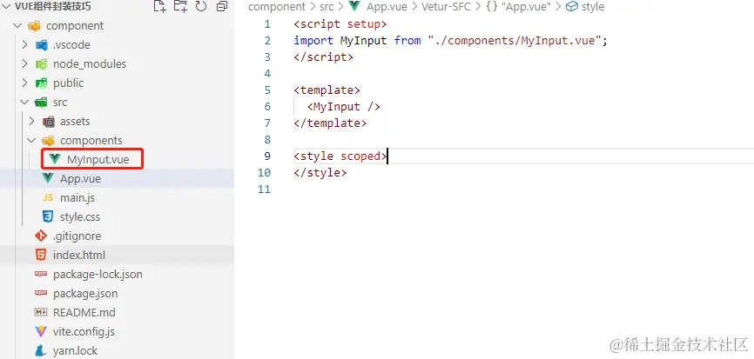Screen dimensions: 754x359
Task: Click the Vue icon beside MyInput.vue
Action: tap(56, 159)
